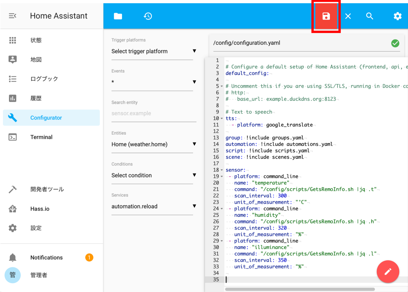Screen dimensions: 408x292
Task: Open the Events dropdown showing asterisk
Action: [154, 82]
